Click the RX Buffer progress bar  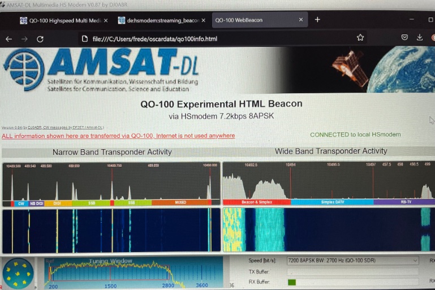coord(352,282)
